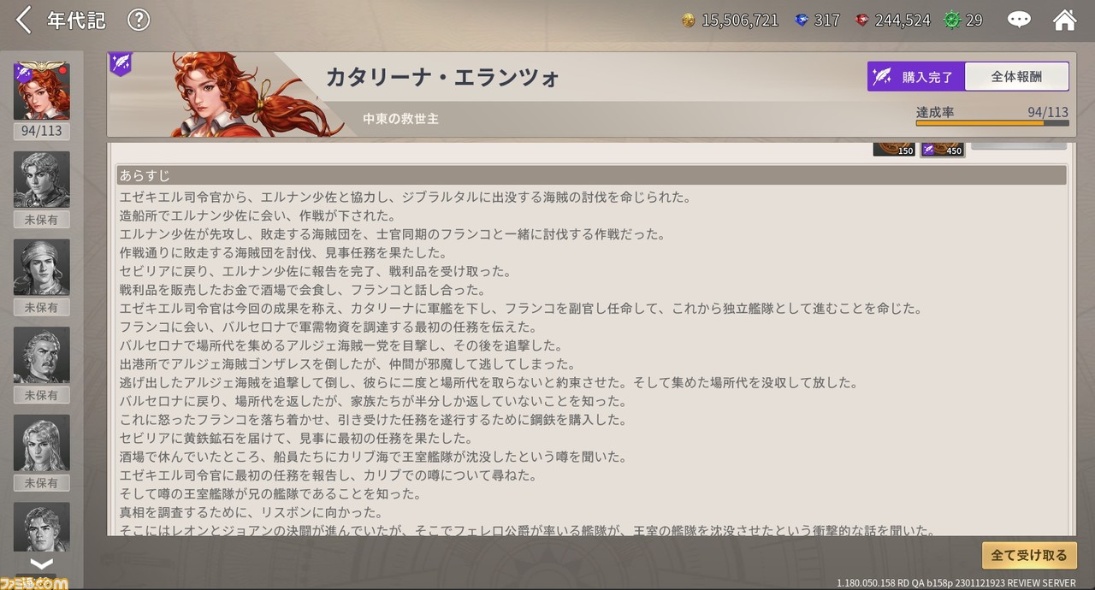Select the 全体報酬 tab
This screenshot has height=590, width=1095.
pyautogui.click(x=1016, y=77)
